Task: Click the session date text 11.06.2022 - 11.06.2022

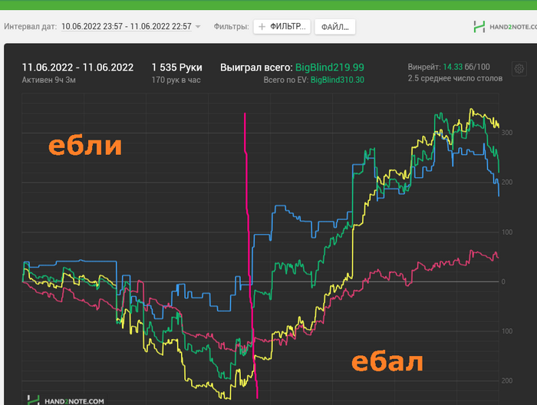Action: tap(77, 67)
